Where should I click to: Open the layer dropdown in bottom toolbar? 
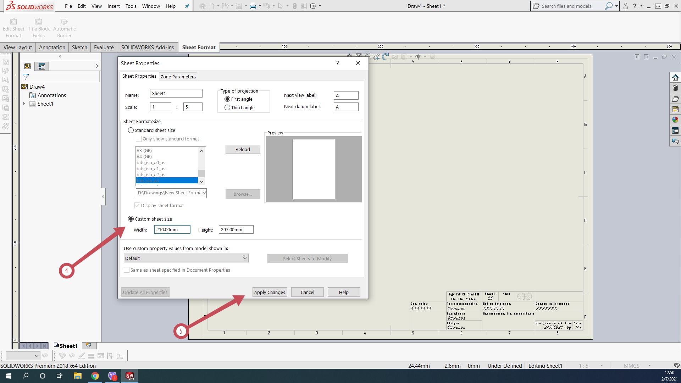tap(23, 355)
